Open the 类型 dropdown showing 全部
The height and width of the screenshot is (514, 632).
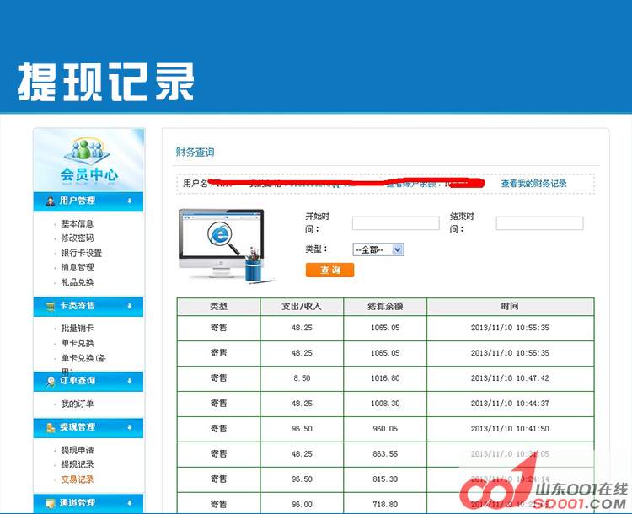(x=378, y=249)
